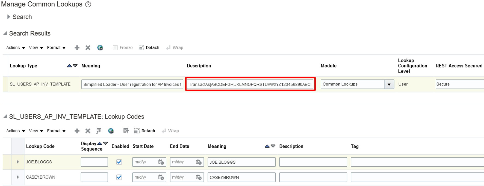Sort lookup codes Meaning column descending
The width and height of the screenshot is (484, 186).
pos(273,146)
